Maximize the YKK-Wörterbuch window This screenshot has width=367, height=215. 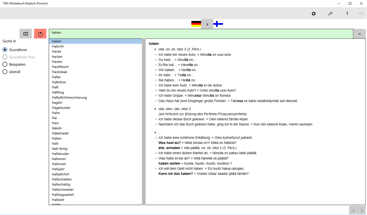pyautogui.click(x=350, y=3)
